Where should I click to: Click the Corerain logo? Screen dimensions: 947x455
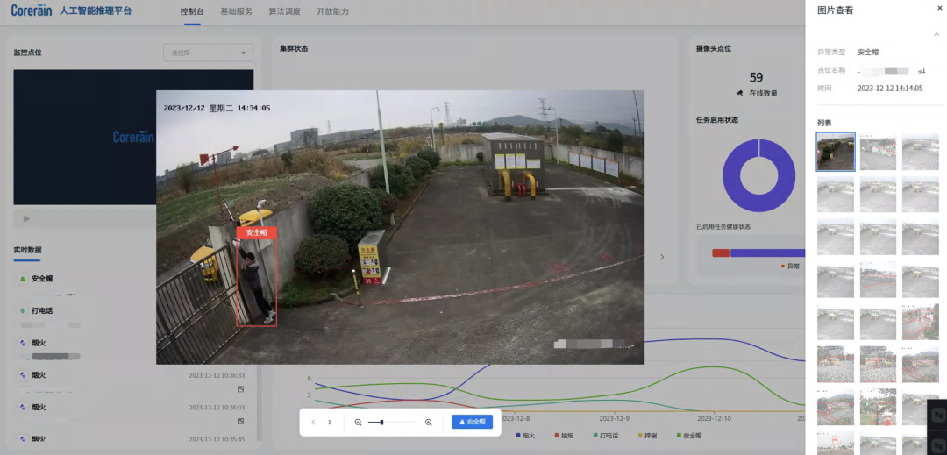[x=32, y=11]
